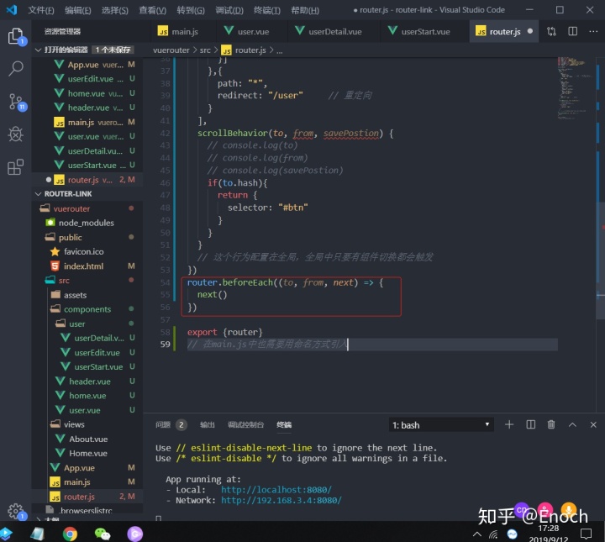Open Chrome from the taskbar
Image resolution: width=605 pixels, height=542 pixels.
(70, 534)
